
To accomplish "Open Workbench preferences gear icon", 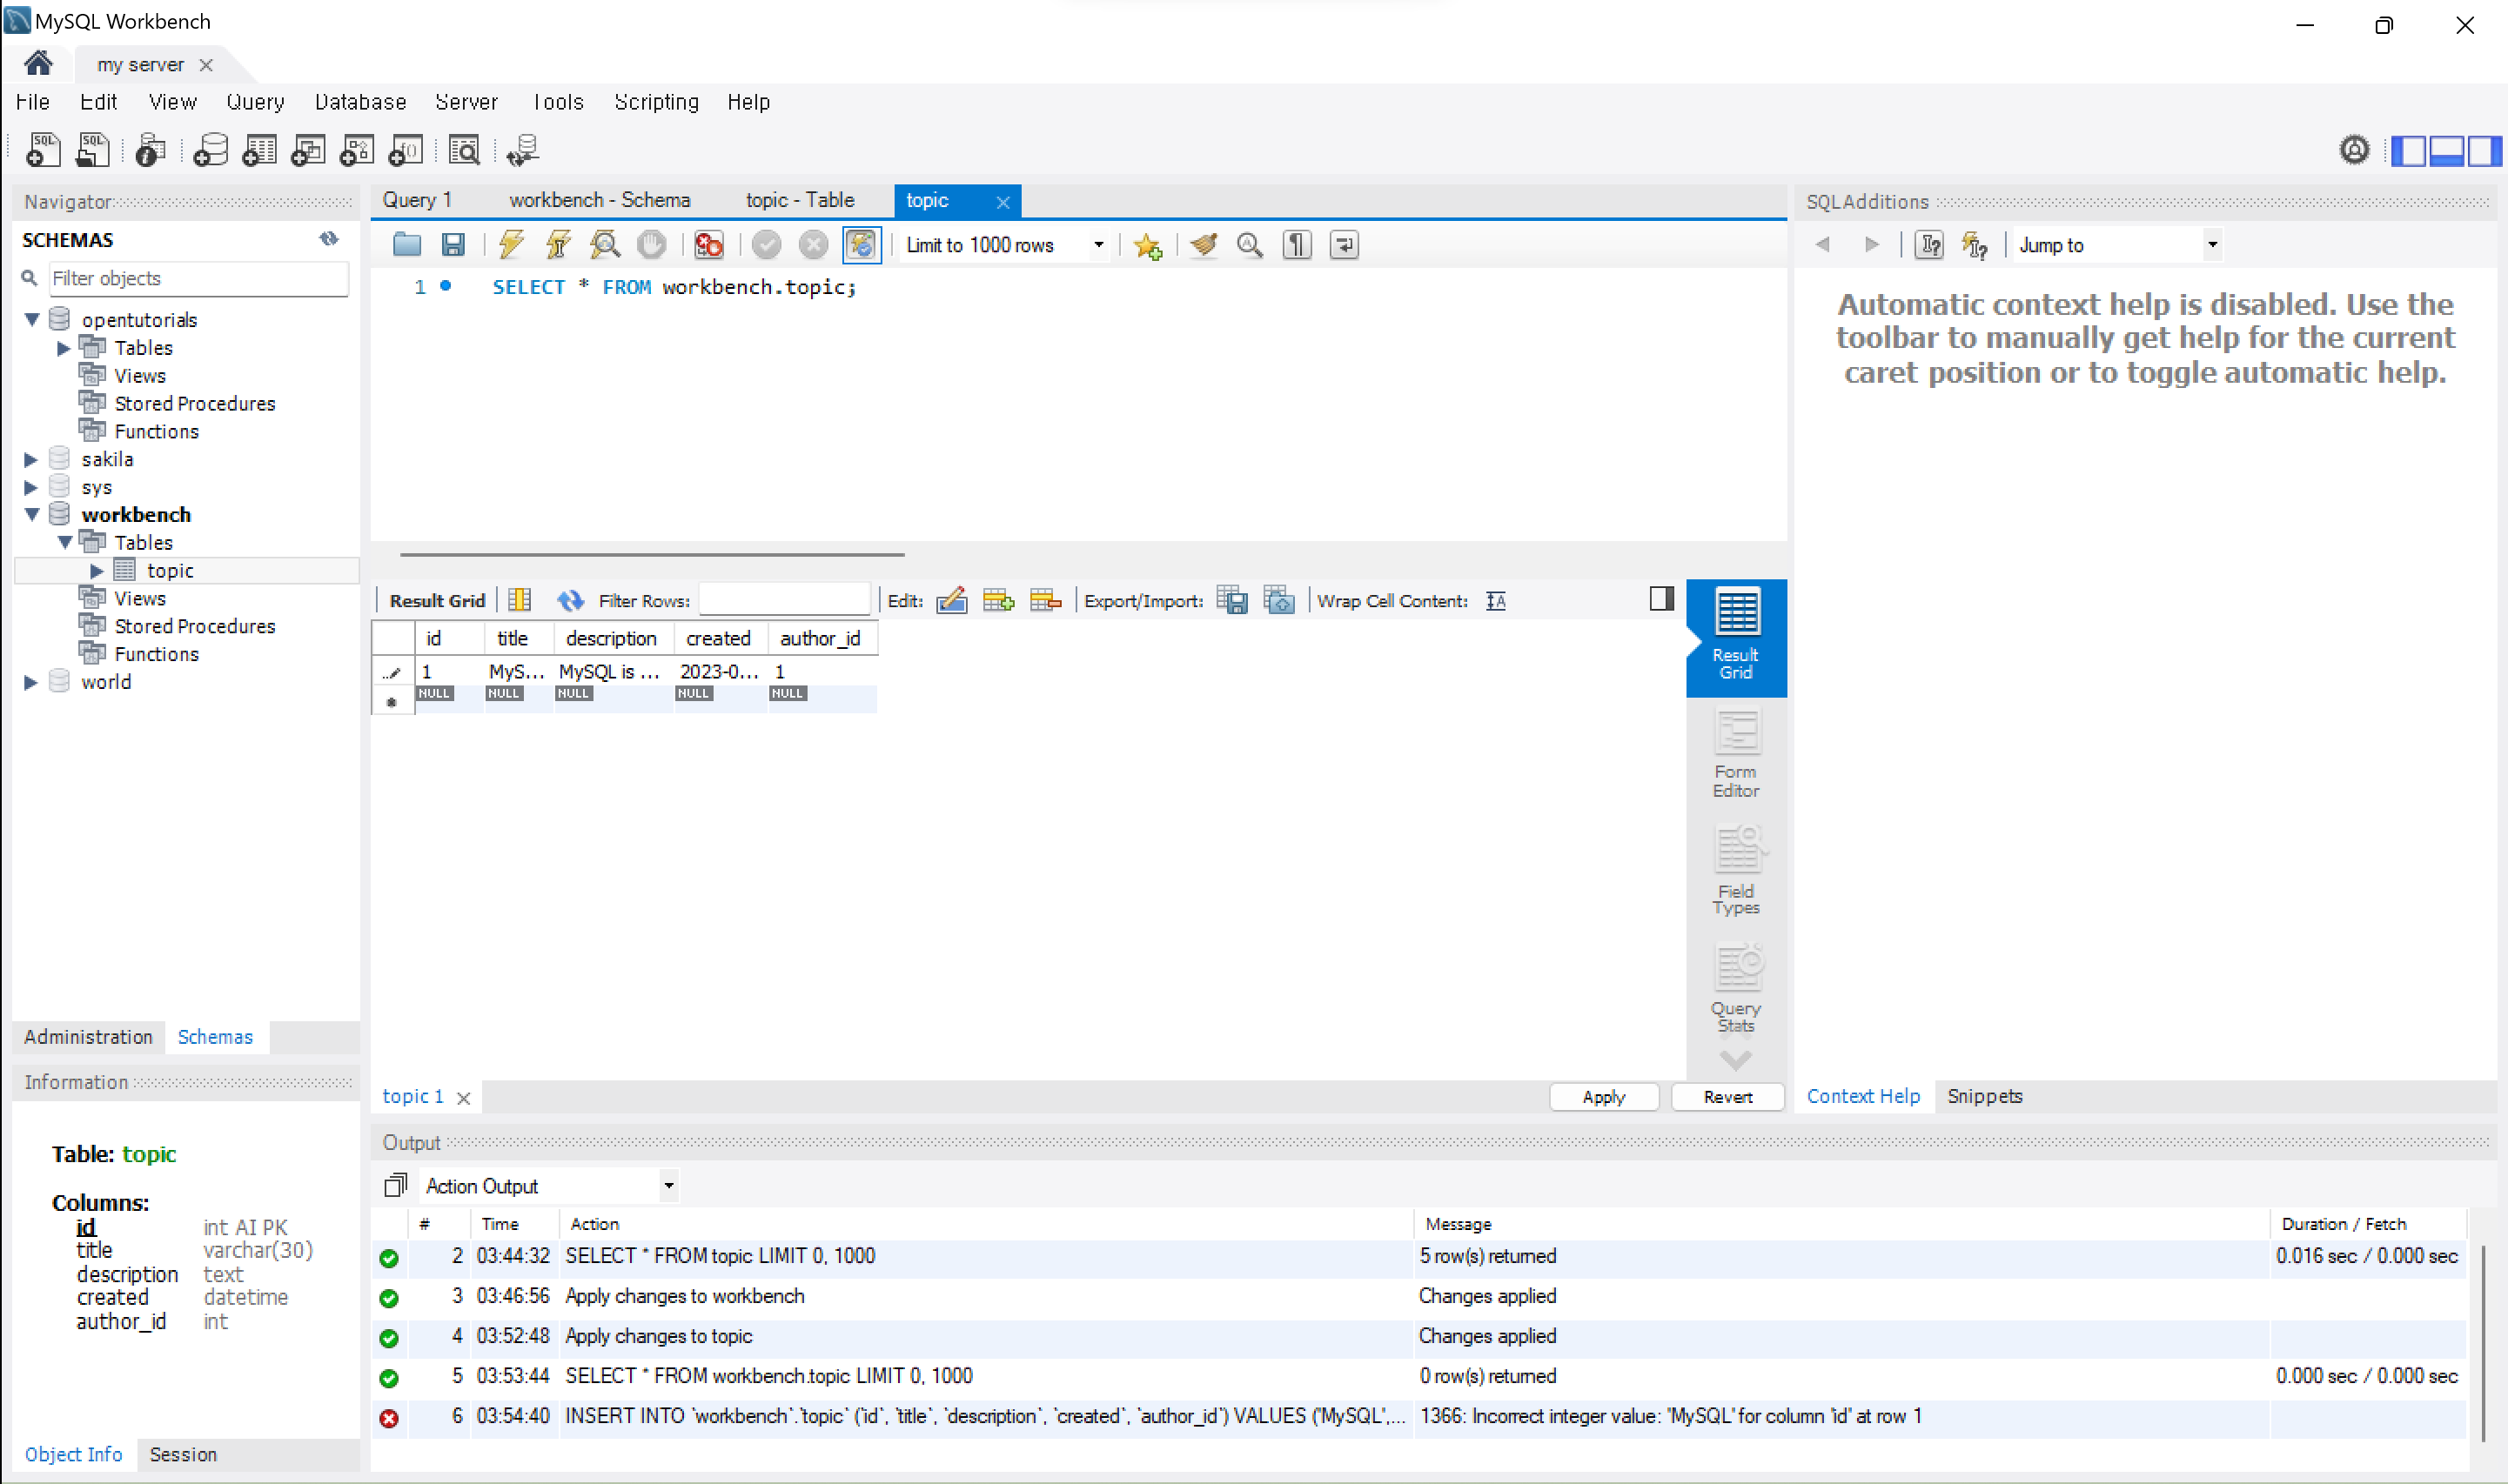I will 2354,150.
